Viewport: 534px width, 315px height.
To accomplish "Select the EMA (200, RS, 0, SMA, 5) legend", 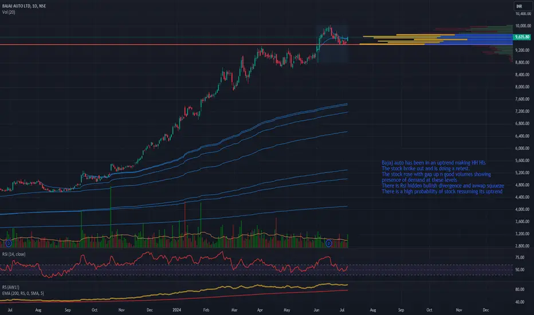I will coord(23,293).
